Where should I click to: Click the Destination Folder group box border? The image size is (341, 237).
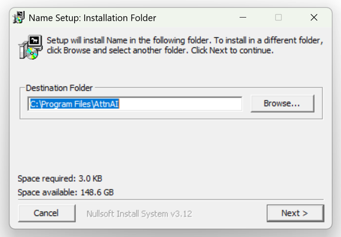[x=20, y=103]
